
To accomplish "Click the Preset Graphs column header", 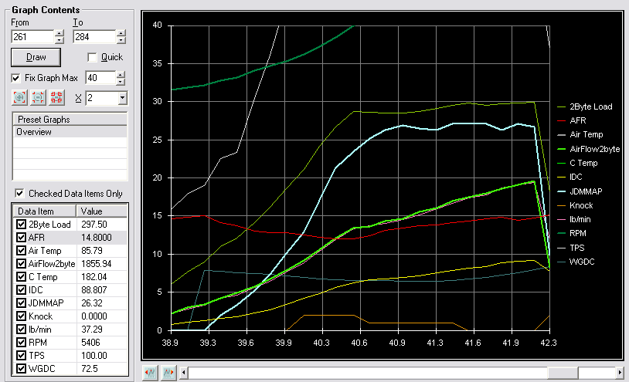I will pyautogui.click(x=70, y=120).
